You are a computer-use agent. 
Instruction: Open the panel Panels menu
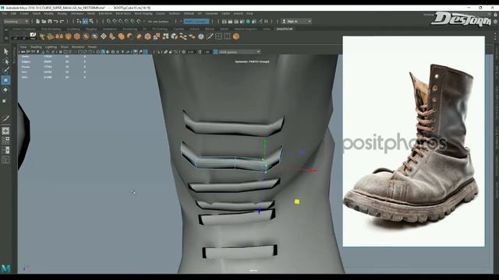[x=92, y=47]
